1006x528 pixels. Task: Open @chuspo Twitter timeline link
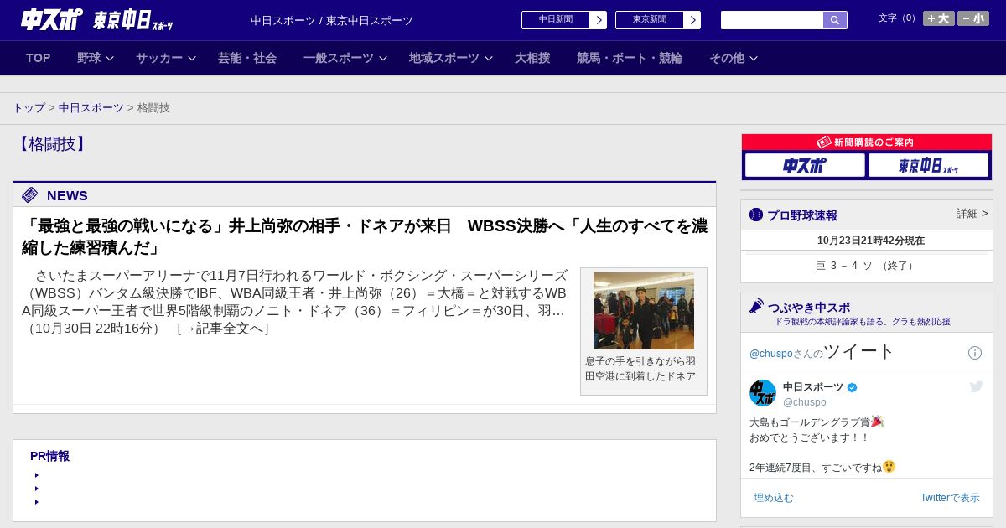[770, 354]
